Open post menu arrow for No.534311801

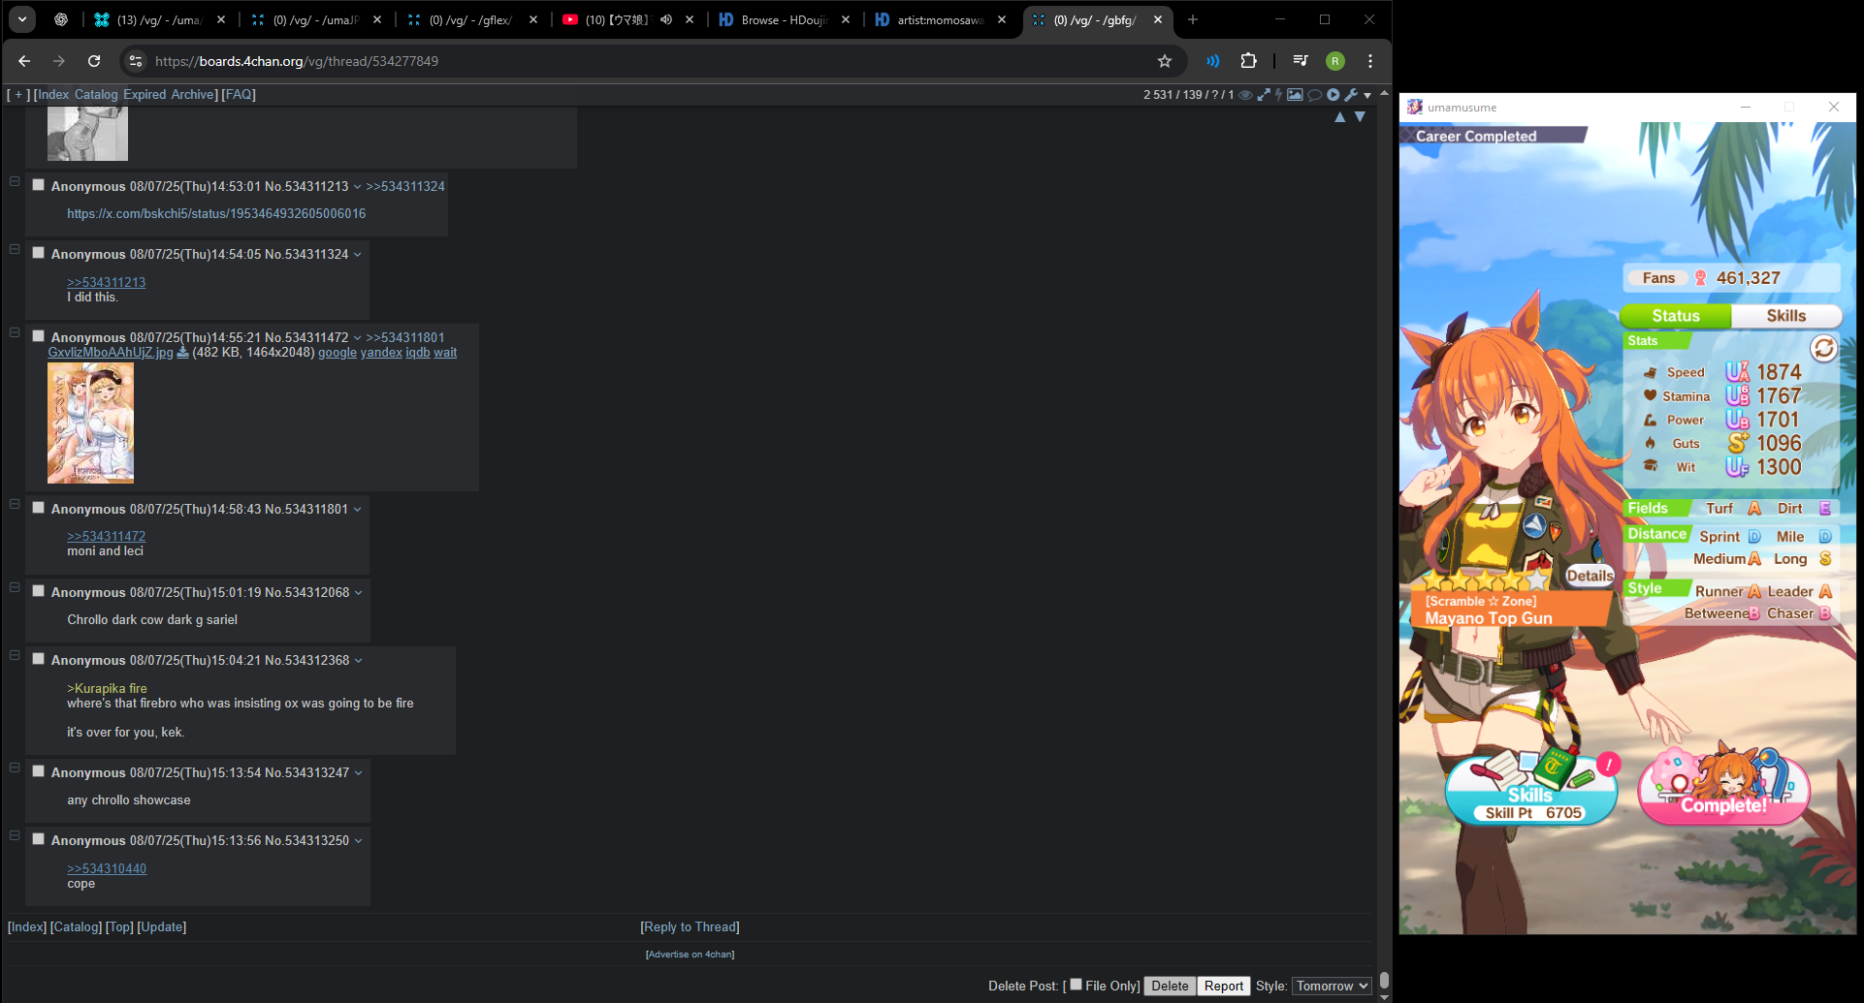[x=357, y=510]
